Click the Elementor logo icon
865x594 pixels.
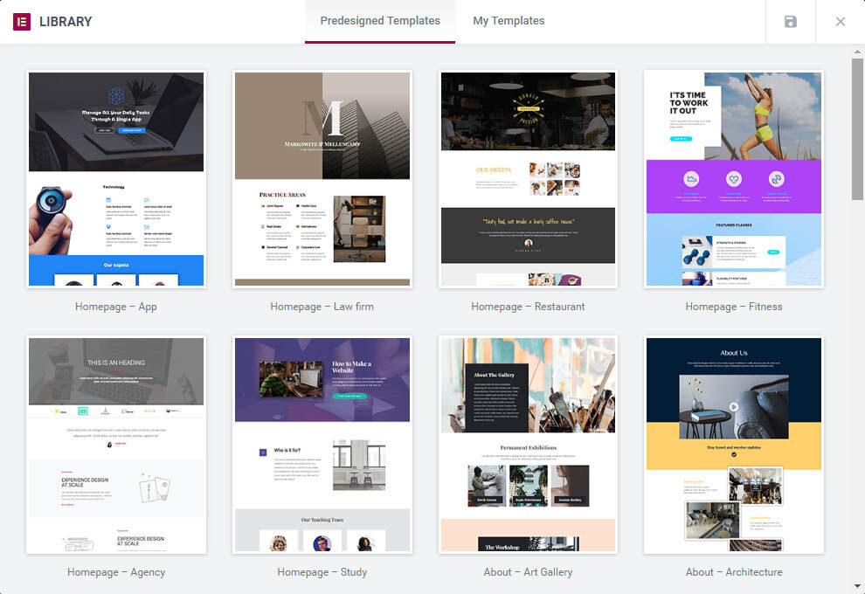coord(22,22)
